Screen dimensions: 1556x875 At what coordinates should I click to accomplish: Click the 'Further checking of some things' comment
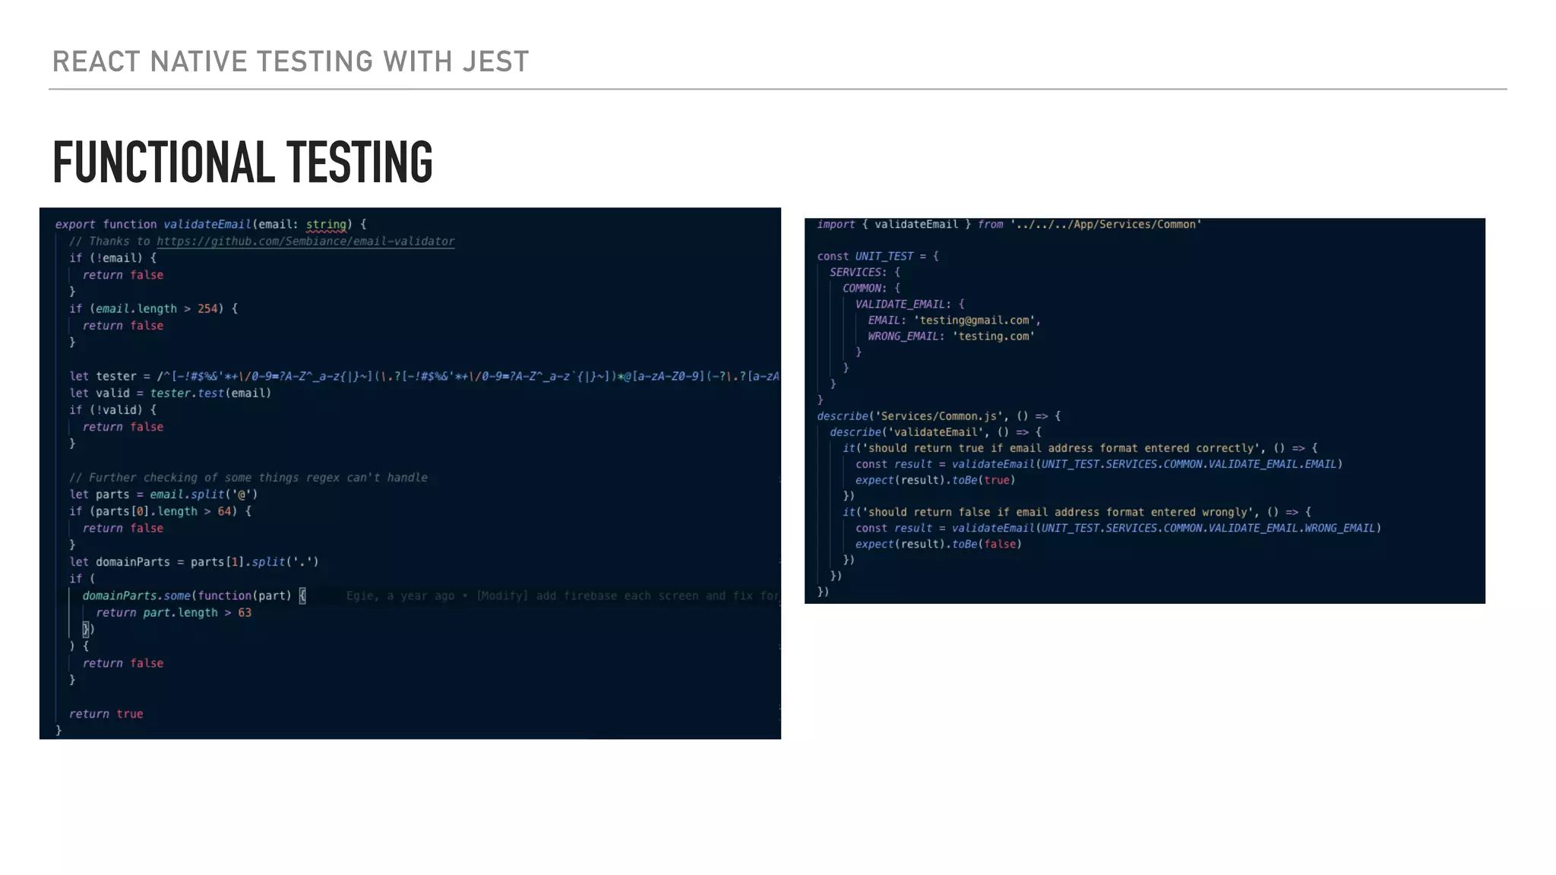point(248,478)
